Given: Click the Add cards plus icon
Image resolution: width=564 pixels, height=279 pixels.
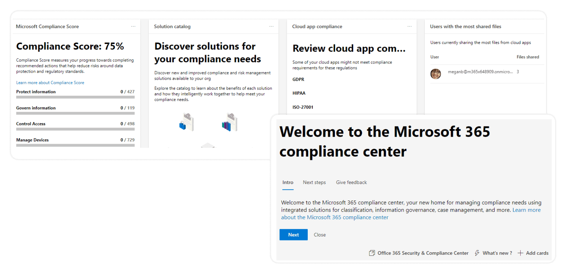Looking at the screenshot, I should coord(520,253).
